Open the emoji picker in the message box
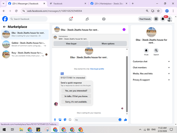The height and width of the screenshot is (133, 177). 120,120
